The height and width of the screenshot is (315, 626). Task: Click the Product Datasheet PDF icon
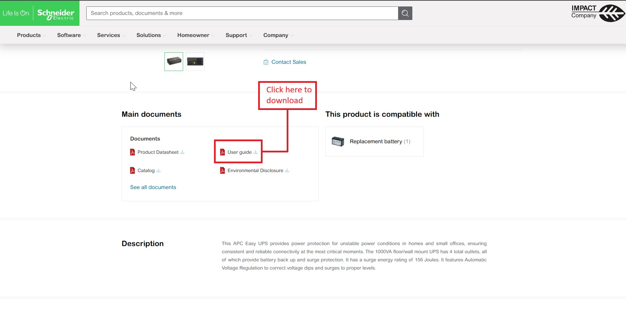[132, 152]
